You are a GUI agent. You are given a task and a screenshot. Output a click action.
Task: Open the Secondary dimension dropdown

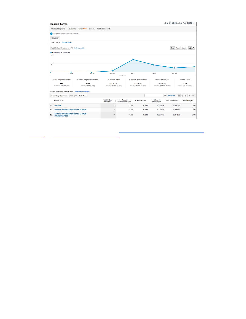pyautogui.click(x=60, y=96)
